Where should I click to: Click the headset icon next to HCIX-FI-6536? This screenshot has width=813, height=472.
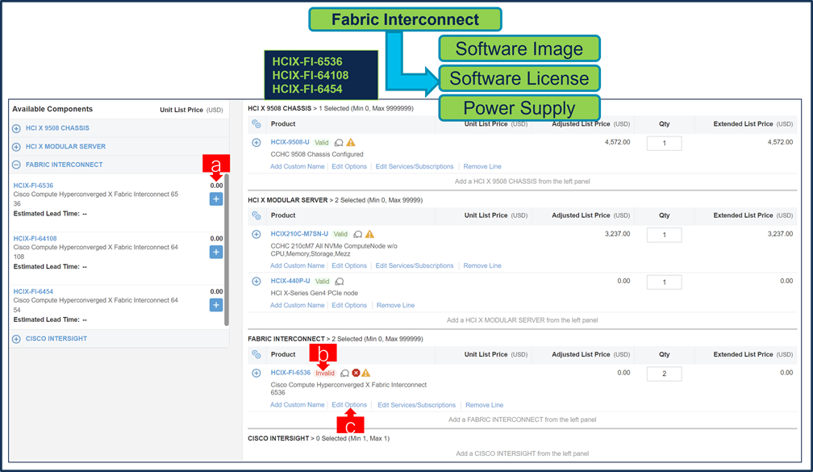click(345, 374)
